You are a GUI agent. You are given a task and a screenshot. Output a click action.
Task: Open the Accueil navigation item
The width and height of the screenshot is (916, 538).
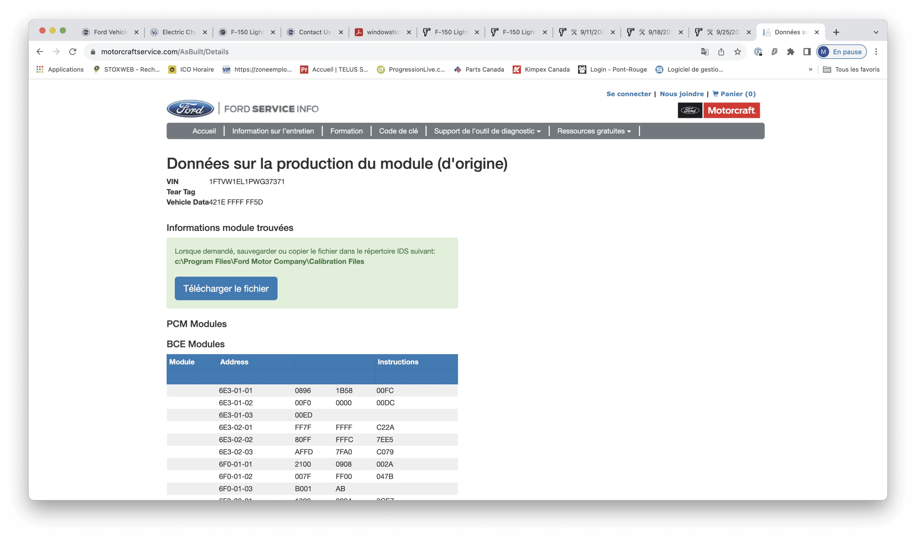coord(204,131)
